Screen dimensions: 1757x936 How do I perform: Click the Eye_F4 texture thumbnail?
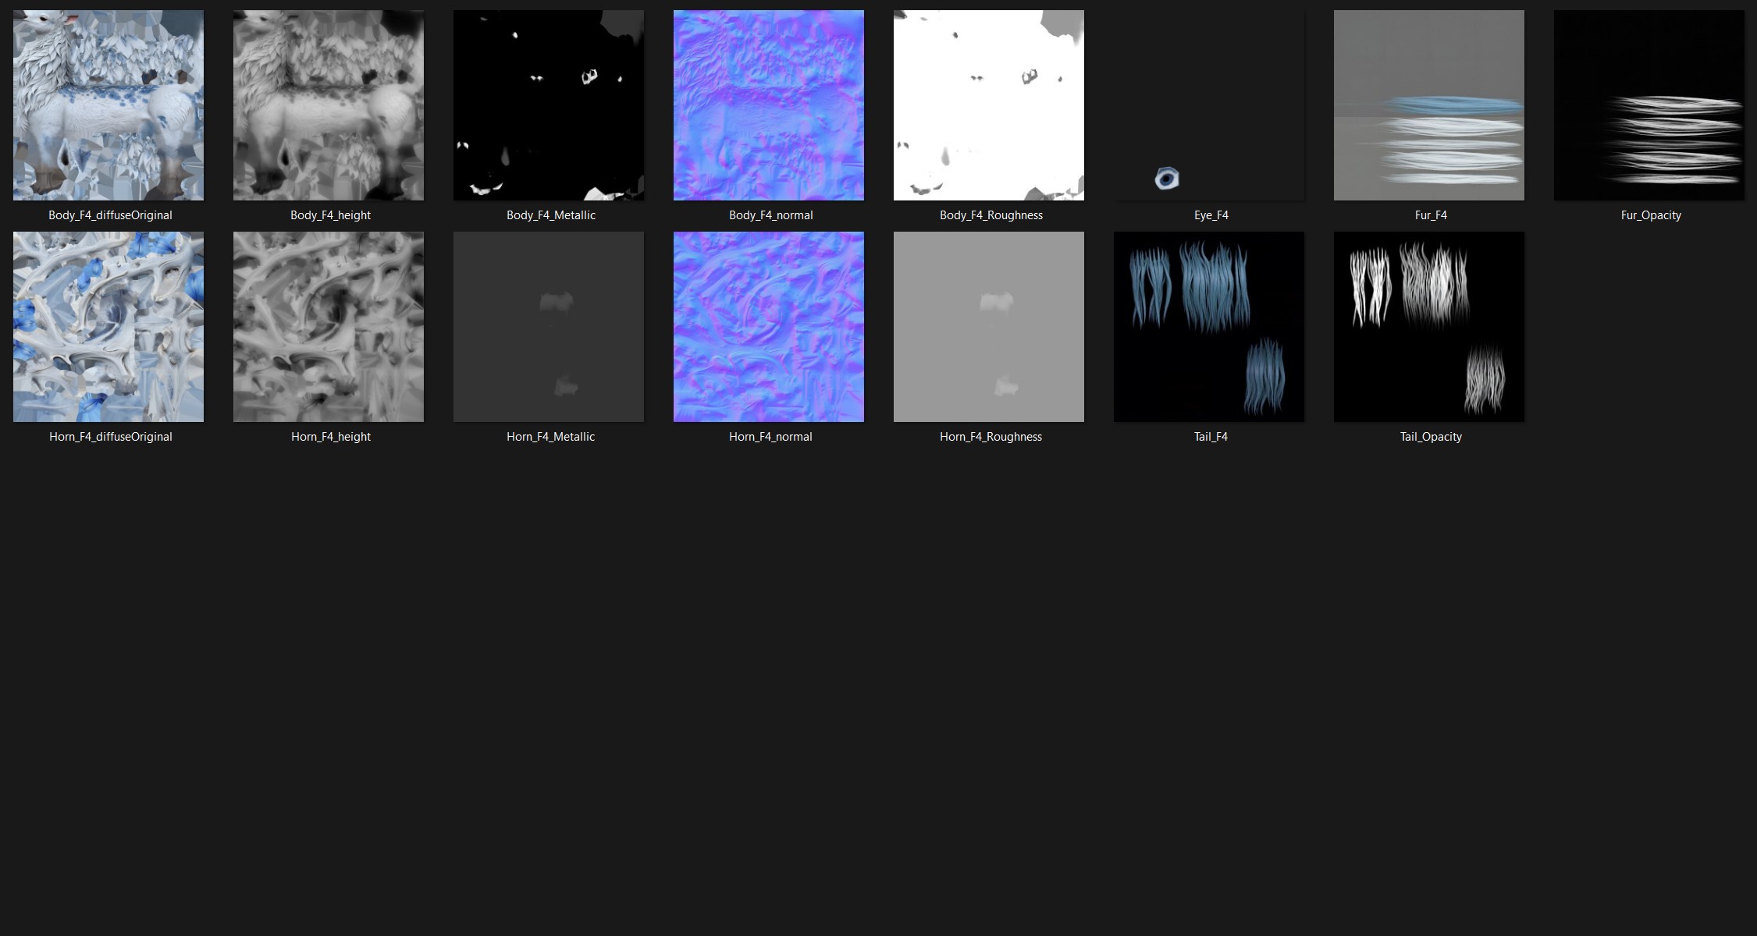point(1209,105)
